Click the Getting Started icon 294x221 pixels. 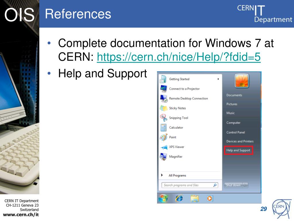163,79
